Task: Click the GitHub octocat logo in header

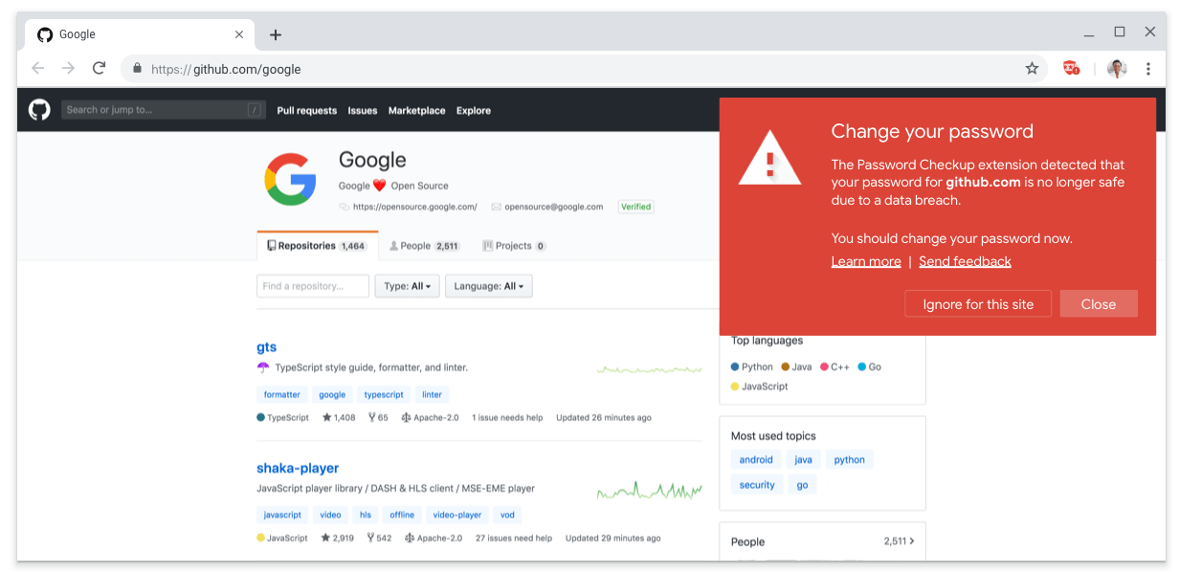Action: click(x=39, y=110)
